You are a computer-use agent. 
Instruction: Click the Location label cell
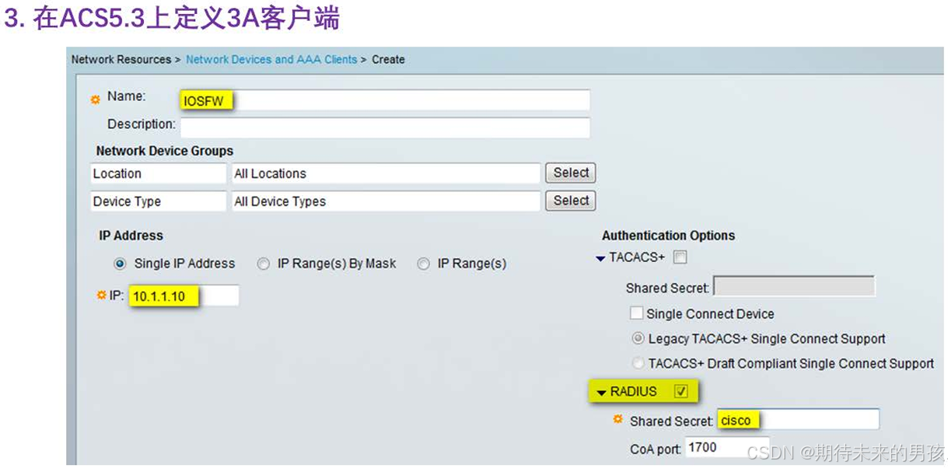coord(158,173)
